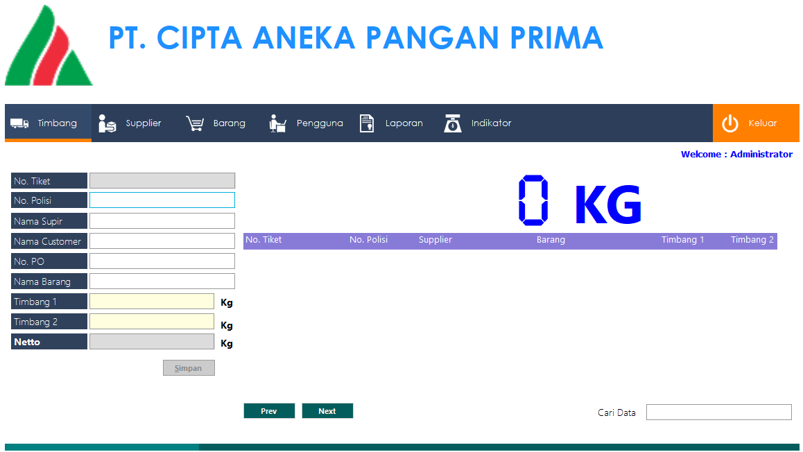Go to previous page with Prev
The image size is (803, 452).
pyautogui.click(x=269, y=411)
